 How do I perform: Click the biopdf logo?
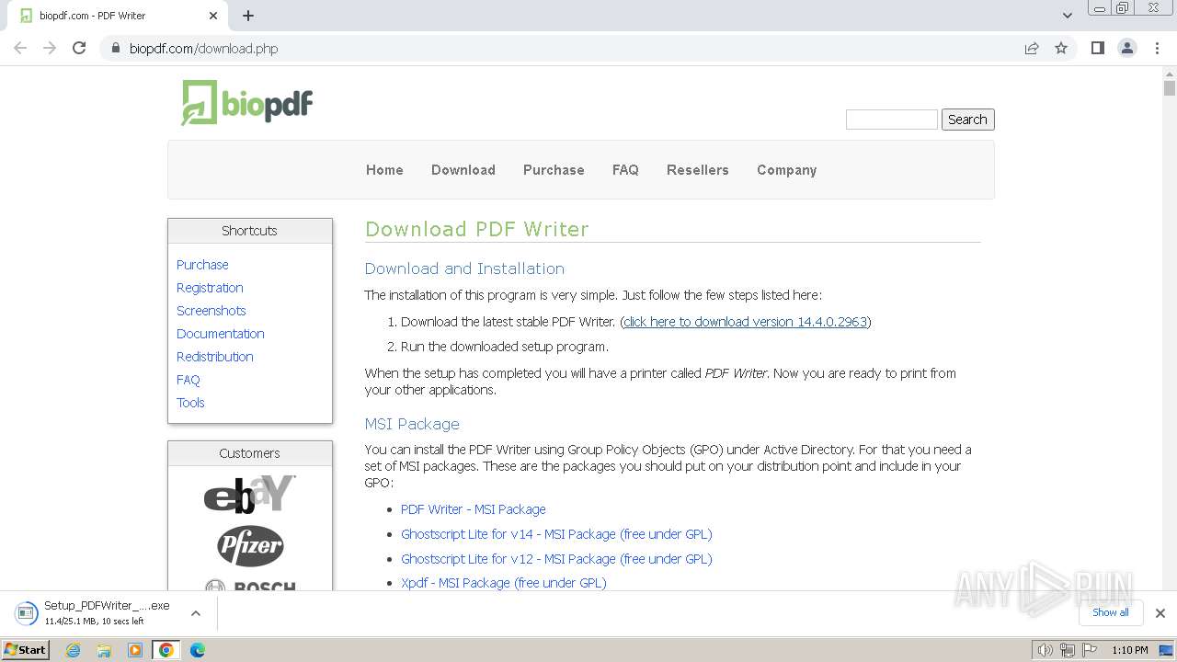246,102
